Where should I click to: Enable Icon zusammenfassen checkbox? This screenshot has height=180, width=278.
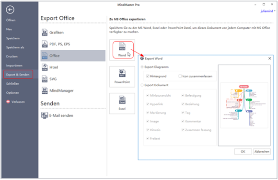coord(180,76)
